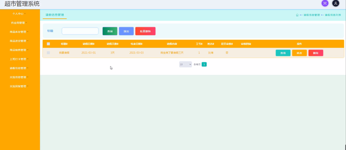This screenshot has height=150, width=346.
Task: Check the select-all checkbox in table header
Action: pos(48,44)
